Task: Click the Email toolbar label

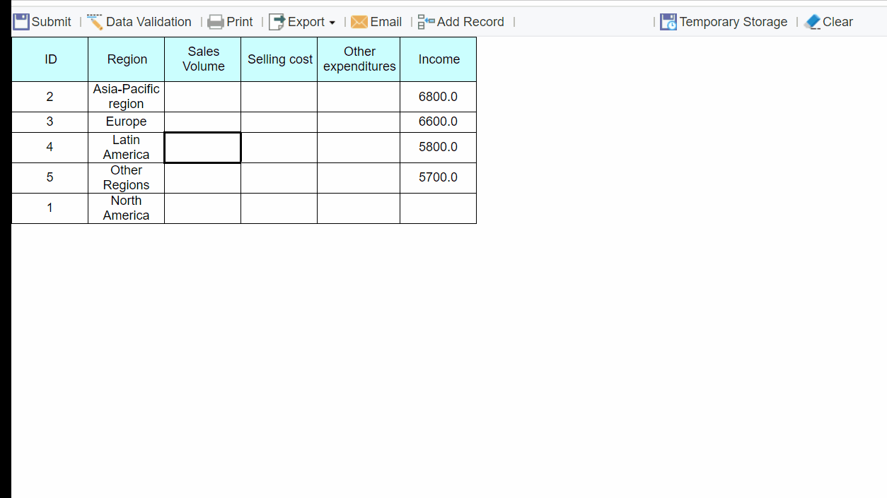Action: pos(385,22)
